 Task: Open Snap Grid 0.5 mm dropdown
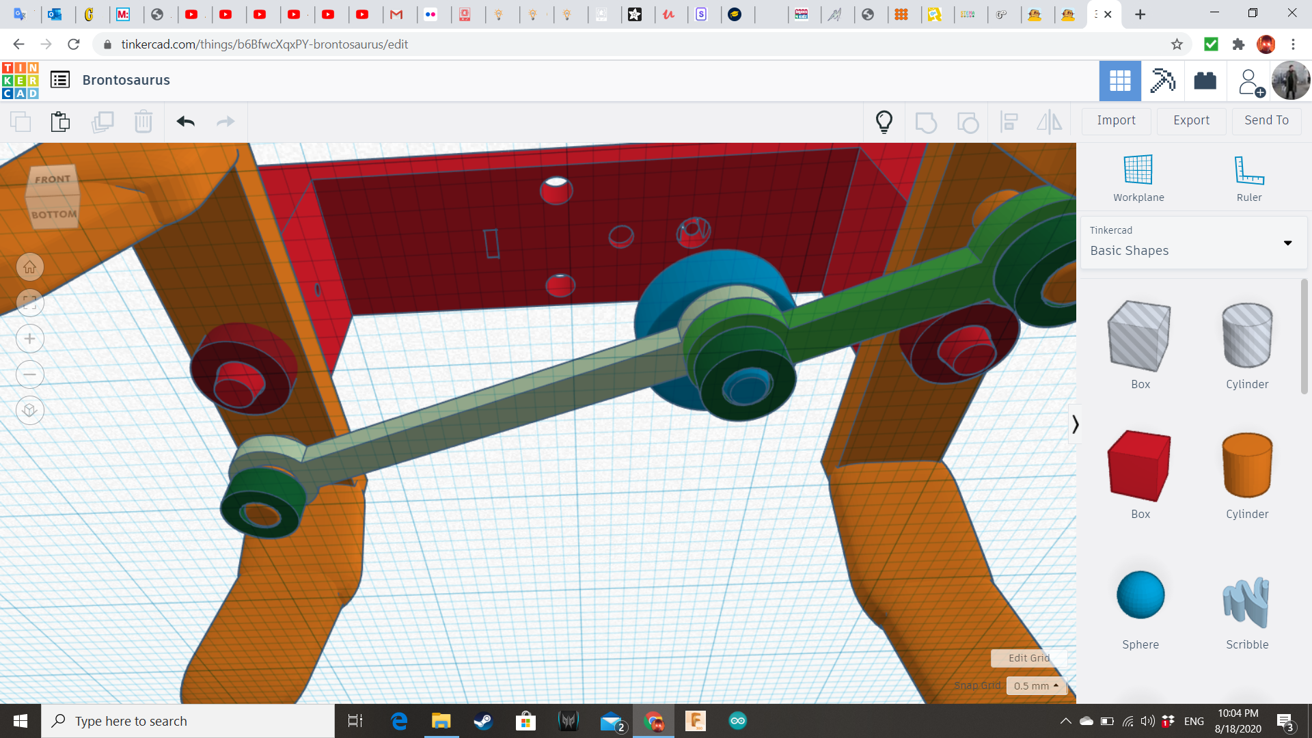[1036, 685]
